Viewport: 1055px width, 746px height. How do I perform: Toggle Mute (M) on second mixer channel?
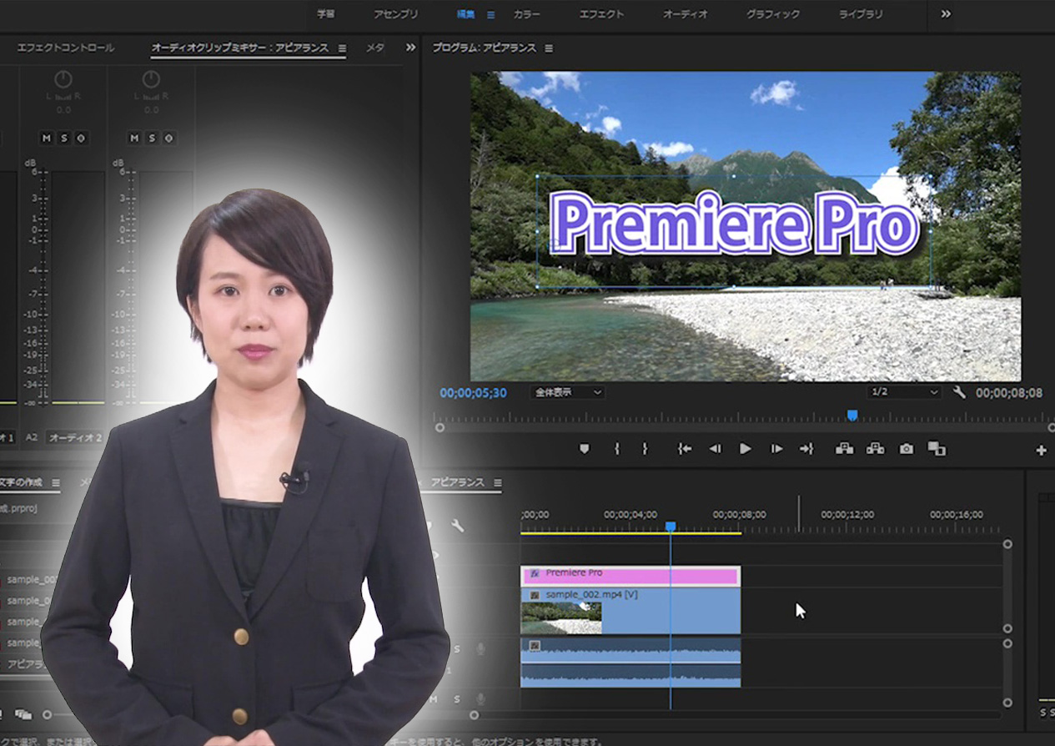(x=134, y=138)
